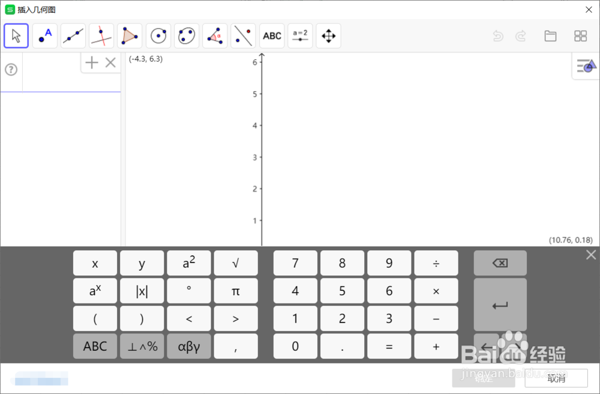Tap the comma key
Screen dimensions: 600x394
tap(236, 346)
